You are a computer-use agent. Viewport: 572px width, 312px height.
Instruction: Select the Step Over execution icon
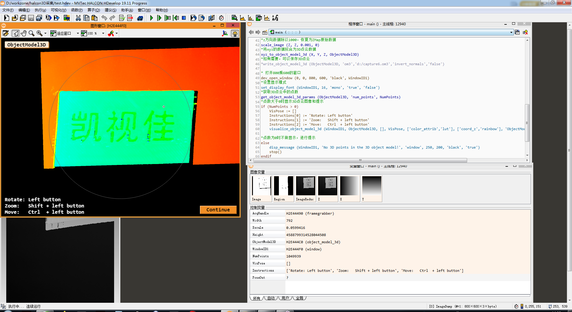(160, 18)
